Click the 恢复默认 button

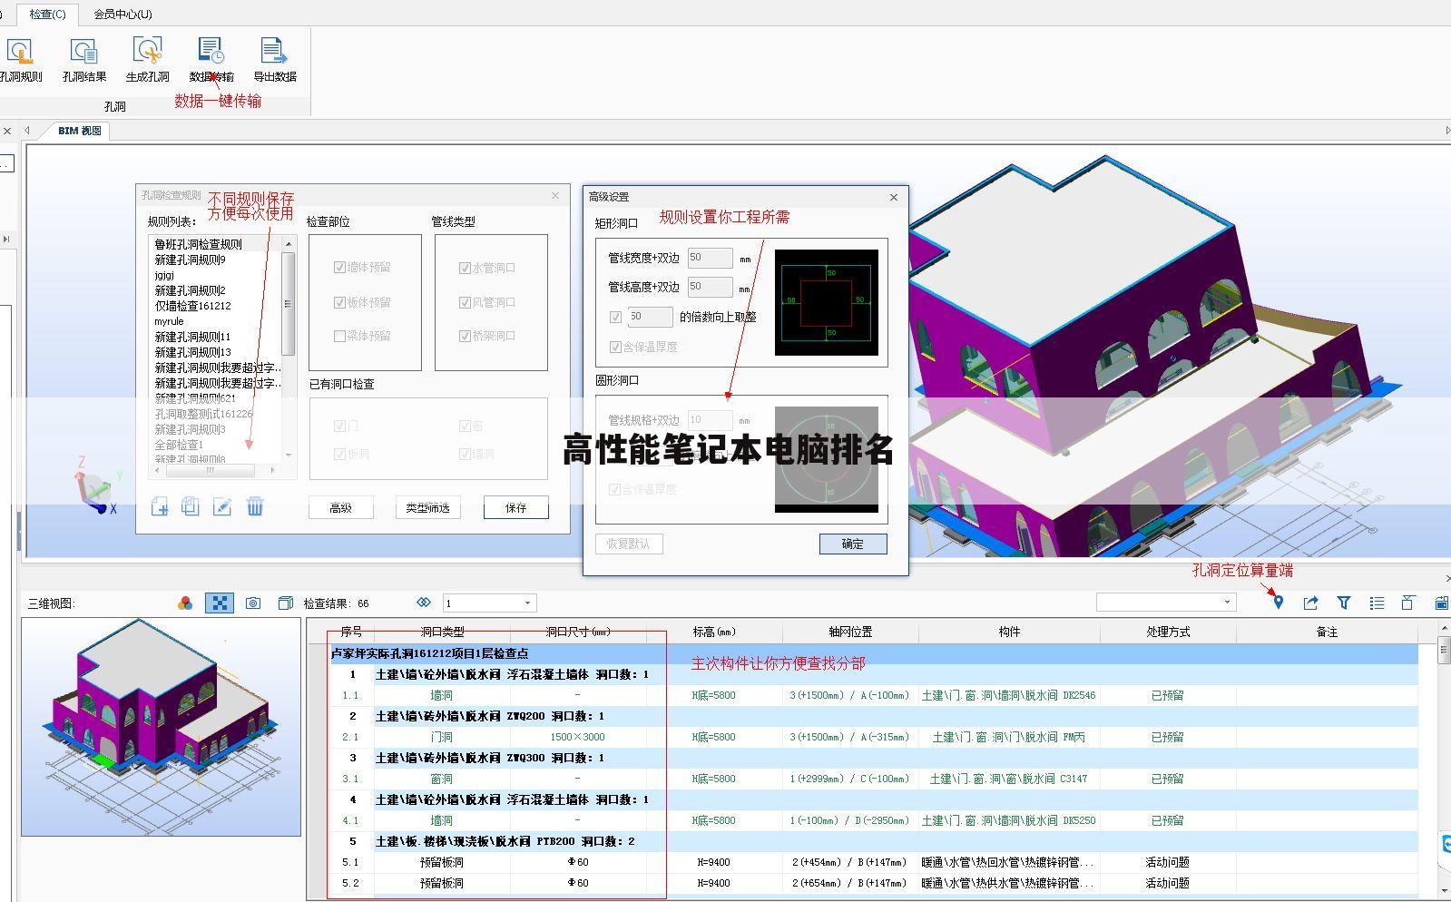click(629, 544)
